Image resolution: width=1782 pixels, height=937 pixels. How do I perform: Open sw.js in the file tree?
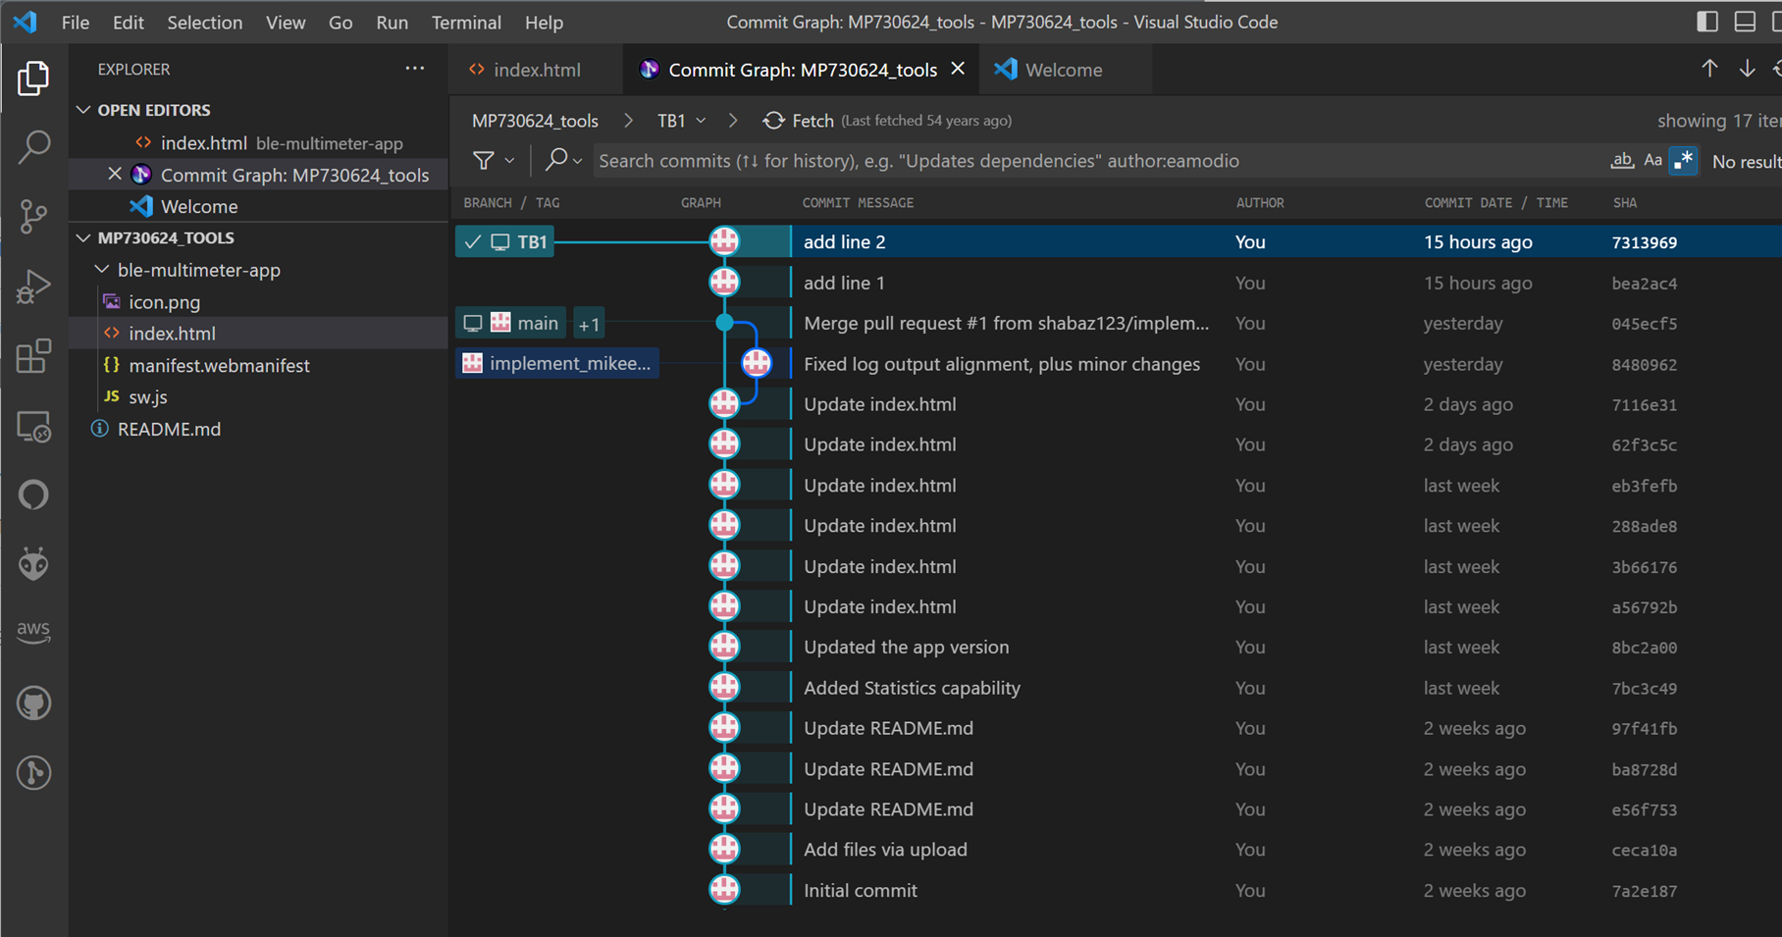coord(147,396)
